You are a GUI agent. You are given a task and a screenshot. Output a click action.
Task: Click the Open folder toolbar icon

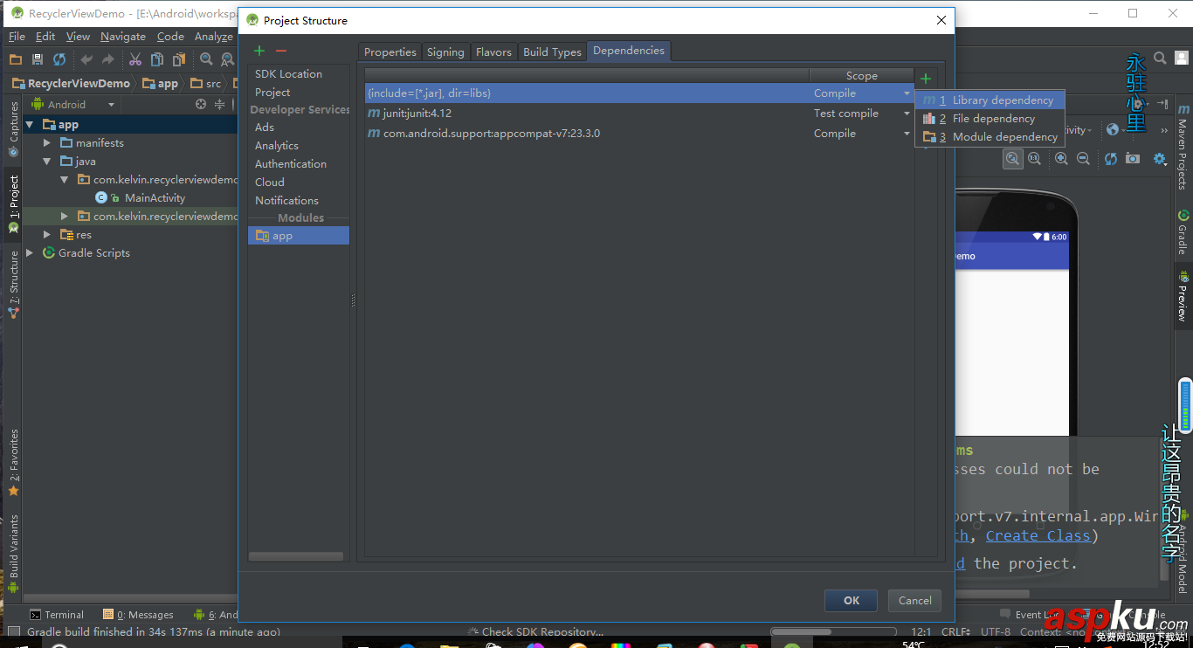tap(15, 59)
